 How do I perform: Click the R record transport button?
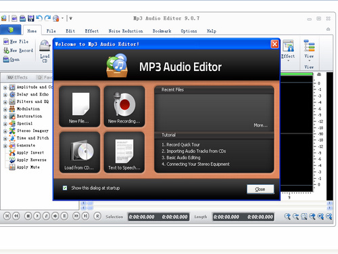point(97,216)
